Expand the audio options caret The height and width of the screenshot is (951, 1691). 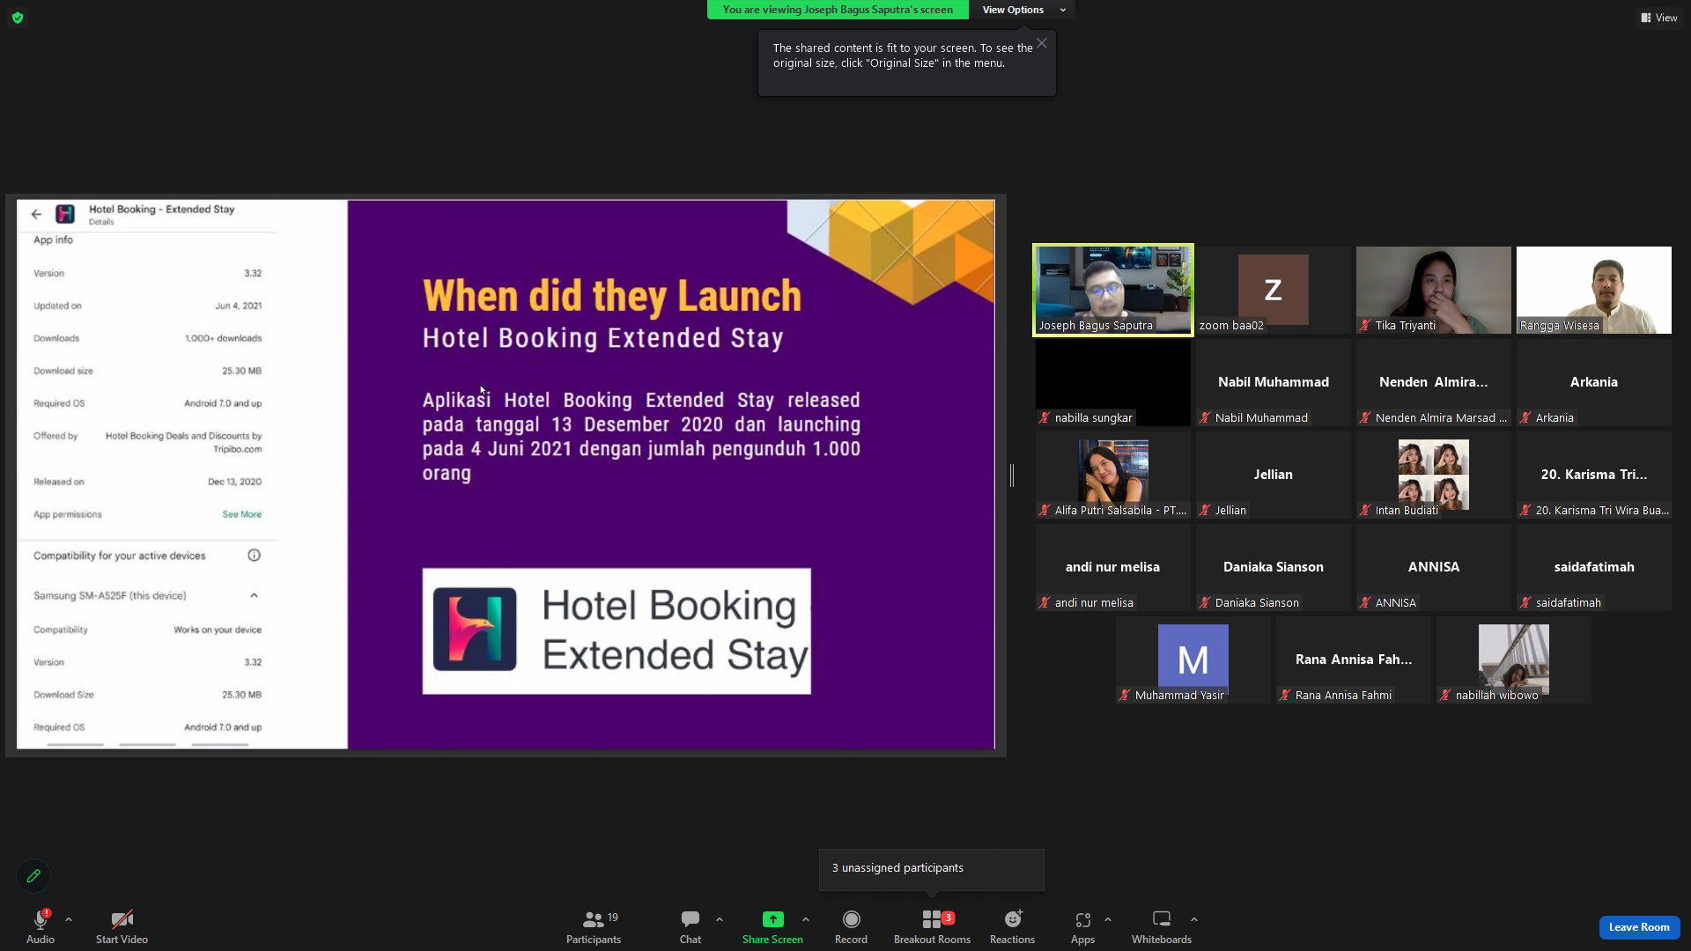[x=69, y=919]
